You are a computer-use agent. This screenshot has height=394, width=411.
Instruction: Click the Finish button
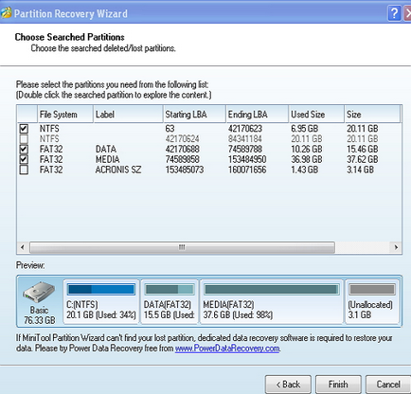pyautogui.click(x=338, y=385)
